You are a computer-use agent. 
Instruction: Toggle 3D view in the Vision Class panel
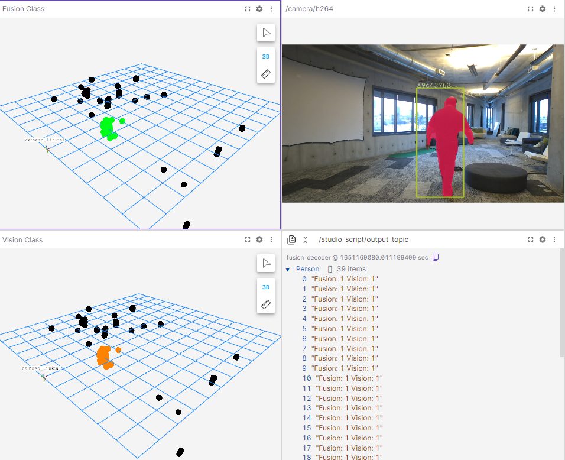click(x=266, y=287)
